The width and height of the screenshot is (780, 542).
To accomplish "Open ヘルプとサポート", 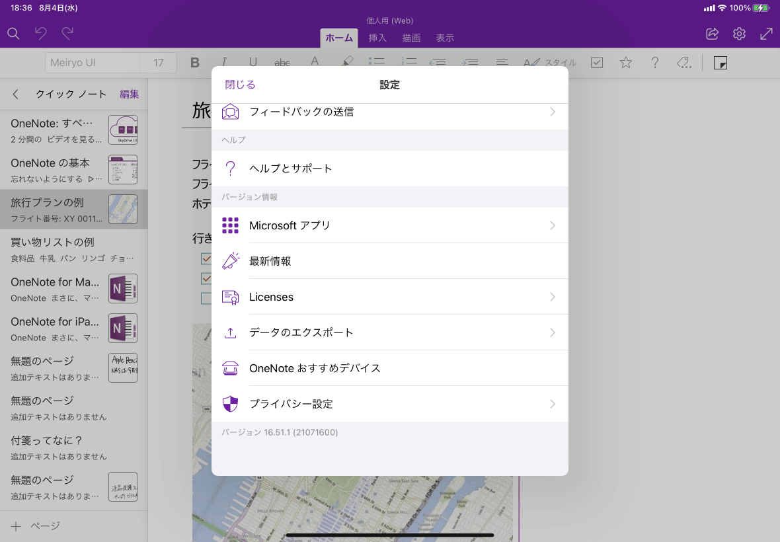I will [389, 169].
